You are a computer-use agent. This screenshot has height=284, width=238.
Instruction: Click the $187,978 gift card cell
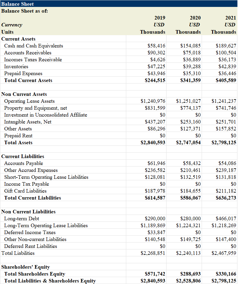[155, 191]
